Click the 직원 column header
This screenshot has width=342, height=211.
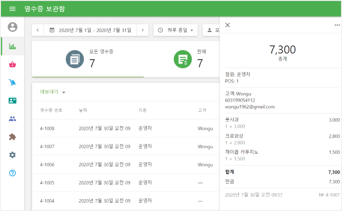(142, 110)
